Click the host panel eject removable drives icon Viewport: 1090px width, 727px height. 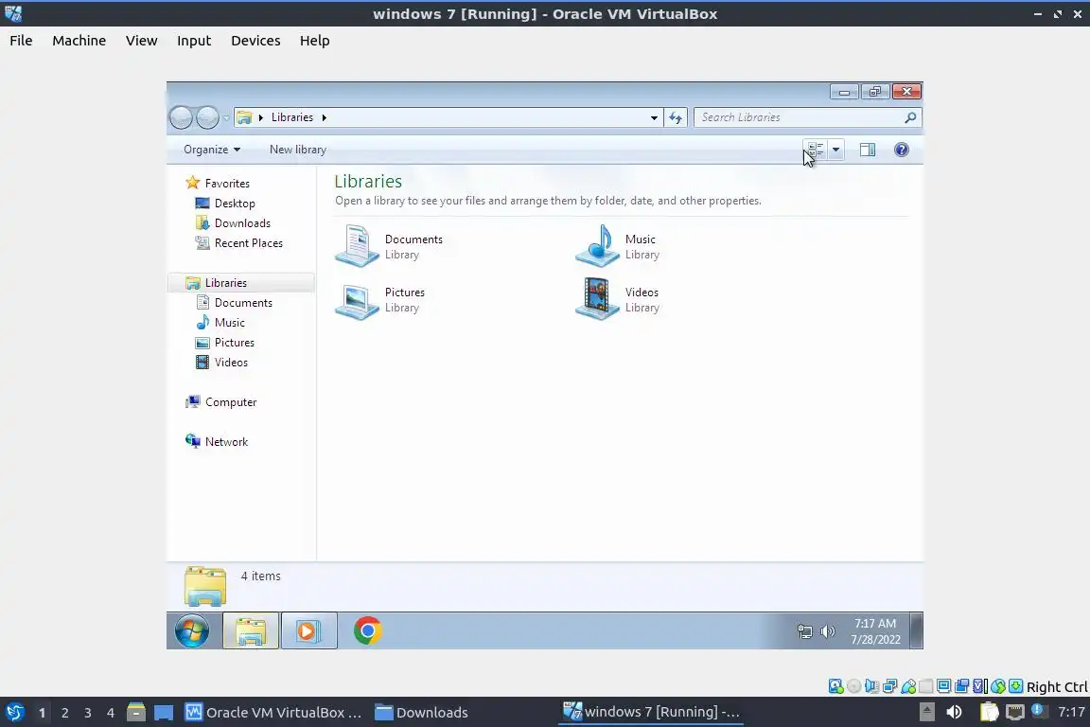[926, 712]
